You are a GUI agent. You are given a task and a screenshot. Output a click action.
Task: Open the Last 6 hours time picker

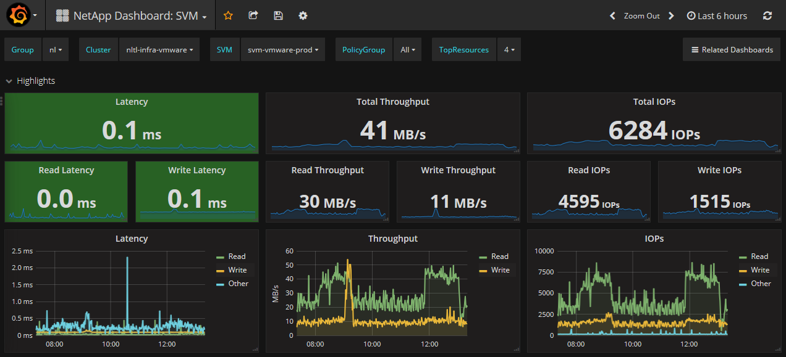(717, 16)
